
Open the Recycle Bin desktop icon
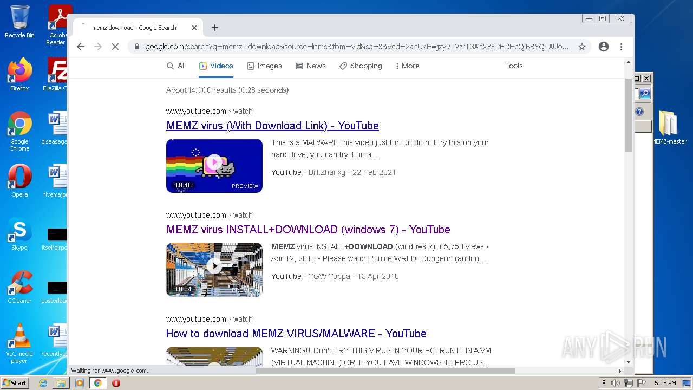point(19,22)
